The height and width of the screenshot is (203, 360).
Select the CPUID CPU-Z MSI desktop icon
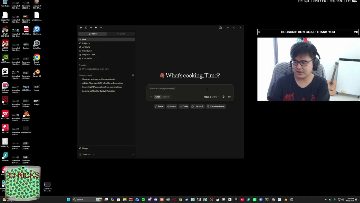tap(5, 32)
